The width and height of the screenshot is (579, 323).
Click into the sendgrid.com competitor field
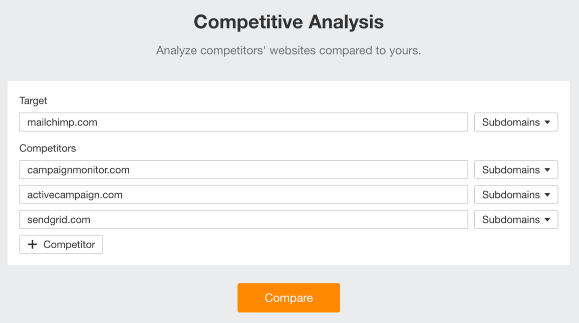point(243,220)
